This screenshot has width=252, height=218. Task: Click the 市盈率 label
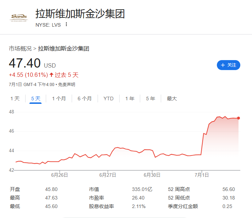pyautogui.click(x=97, y=198)
